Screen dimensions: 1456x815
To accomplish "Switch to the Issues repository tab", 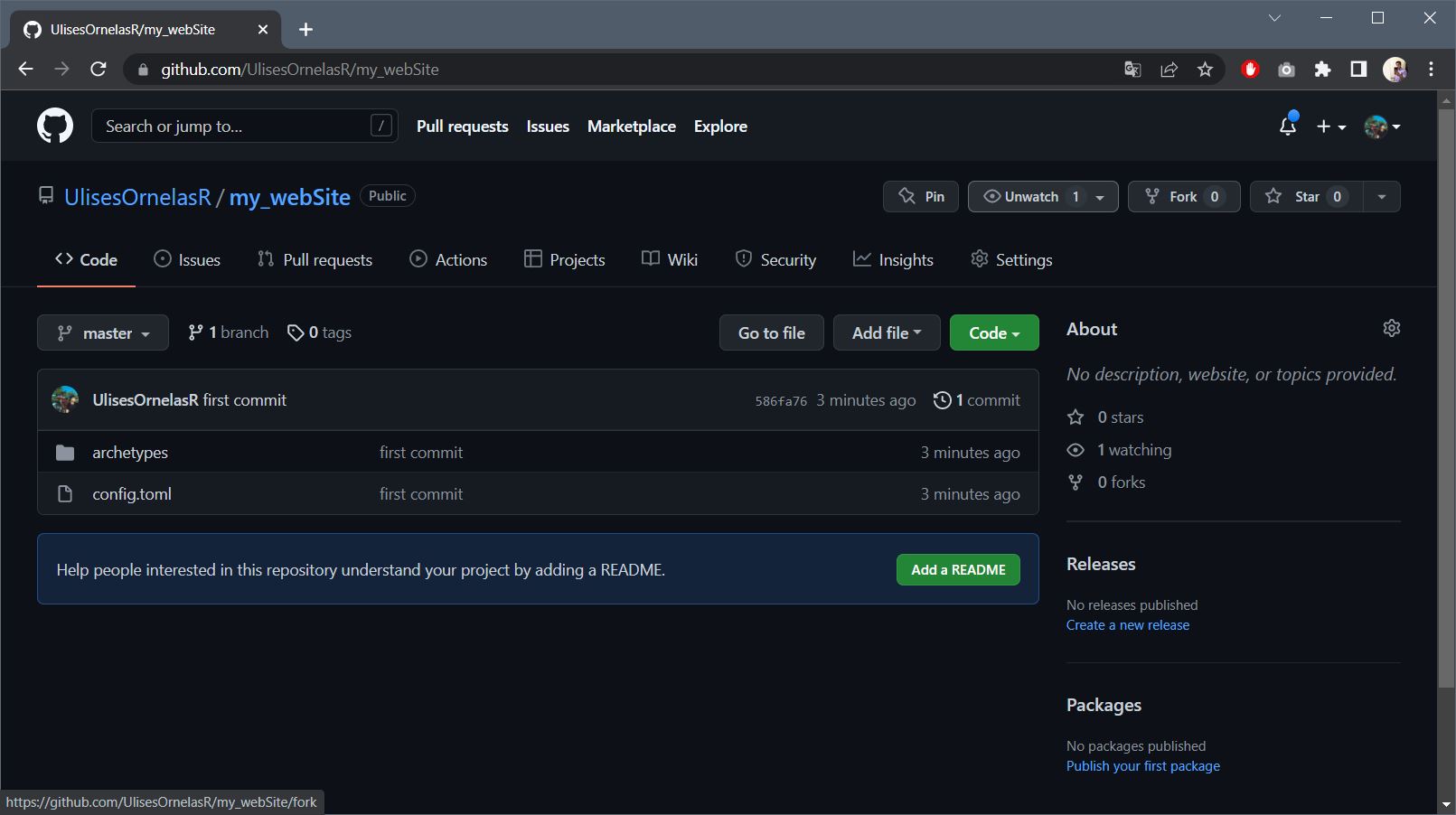I will (x=187, y=259).
